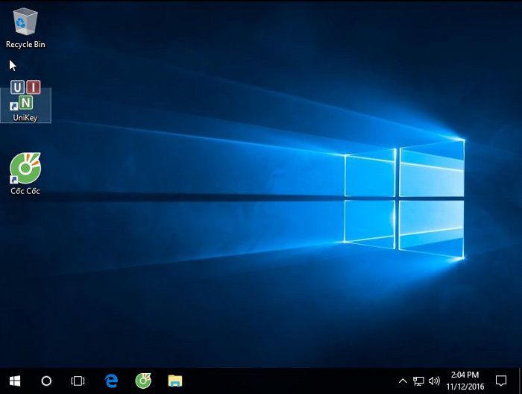
Task: Open the volume speaker tray icon
Action: (x=434, y=381)
